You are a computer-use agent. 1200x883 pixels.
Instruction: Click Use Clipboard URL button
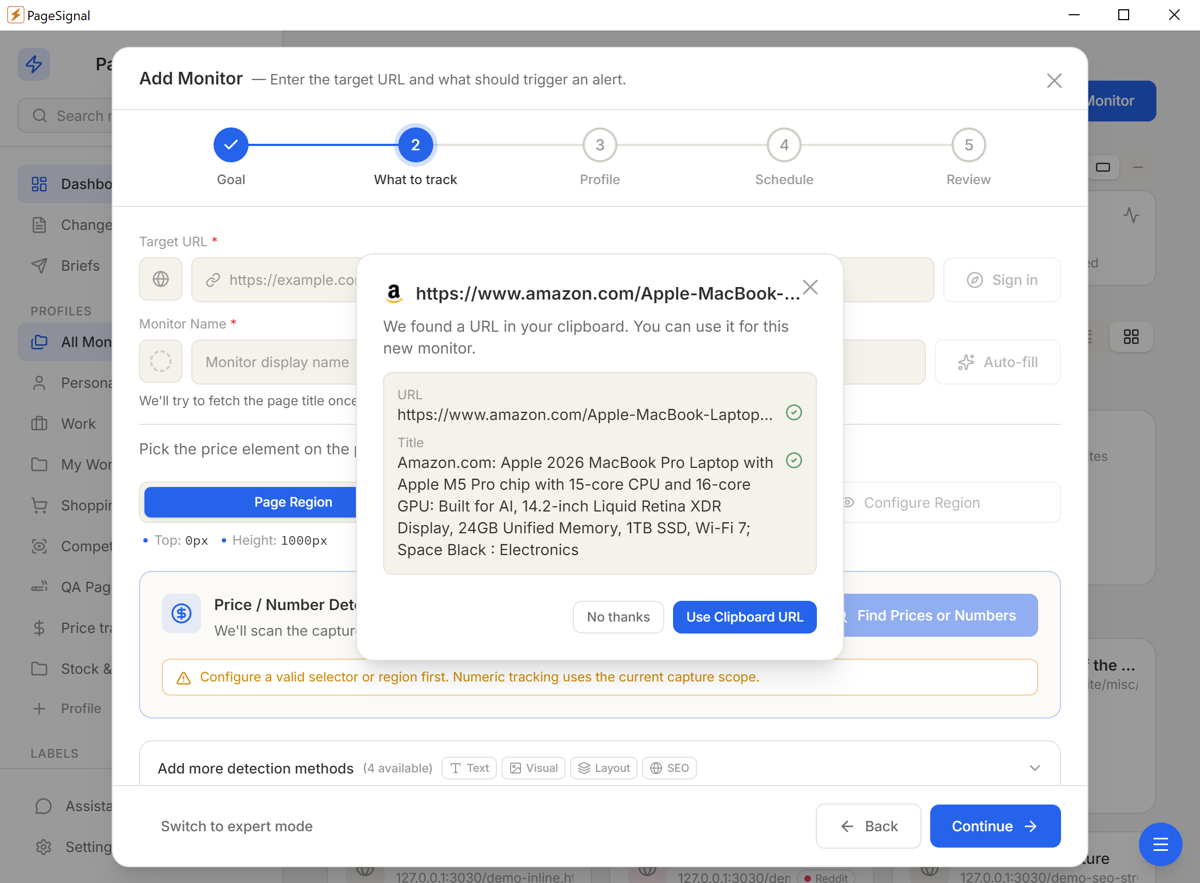744,617
